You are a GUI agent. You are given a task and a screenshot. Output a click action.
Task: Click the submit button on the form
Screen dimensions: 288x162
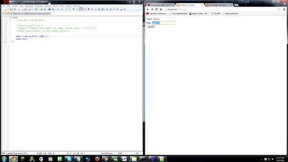pos(151,27)
